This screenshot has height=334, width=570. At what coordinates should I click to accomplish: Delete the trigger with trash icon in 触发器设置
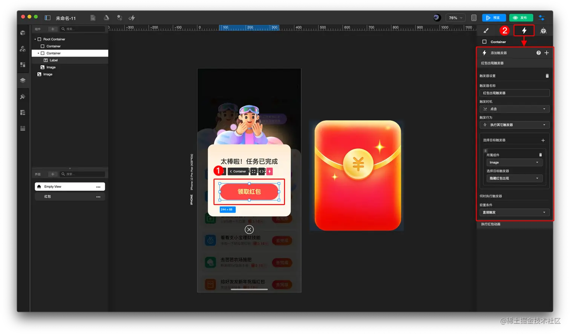[x=547, y=76]
